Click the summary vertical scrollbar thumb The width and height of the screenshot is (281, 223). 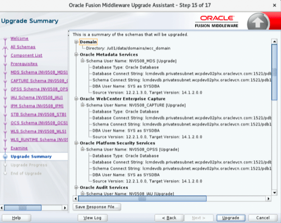274,72
